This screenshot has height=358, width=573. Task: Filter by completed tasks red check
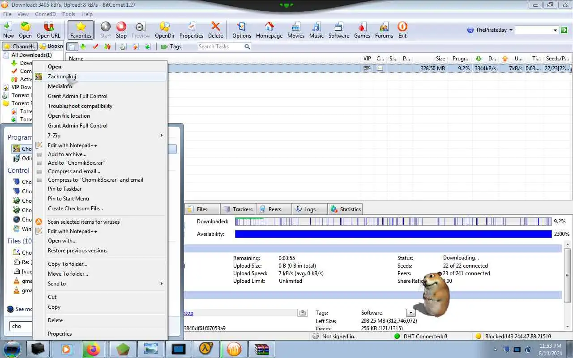(95, 47)
